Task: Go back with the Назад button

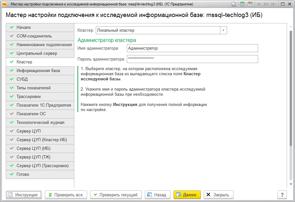Action: click(x=157, y=195)
